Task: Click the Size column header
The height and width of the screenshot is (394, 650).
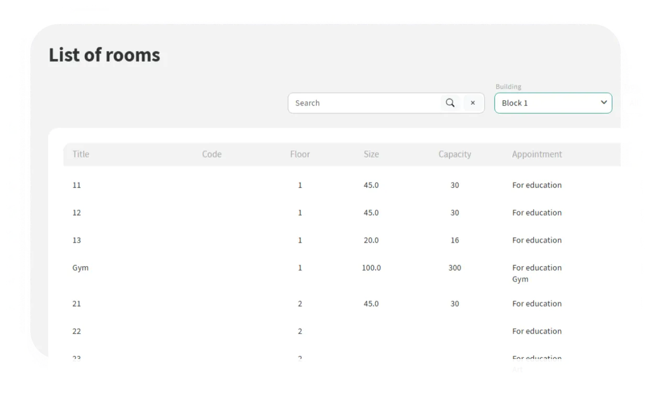Action: pos(371,154)
